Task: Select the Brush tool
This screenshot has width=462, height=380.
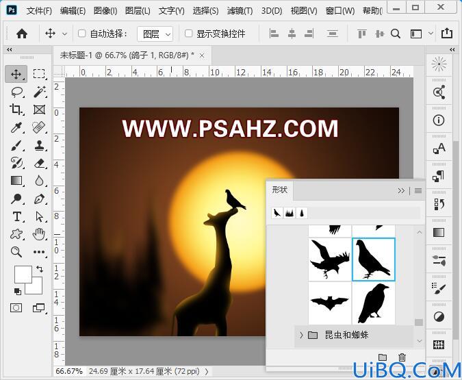Action: point(16,145)
